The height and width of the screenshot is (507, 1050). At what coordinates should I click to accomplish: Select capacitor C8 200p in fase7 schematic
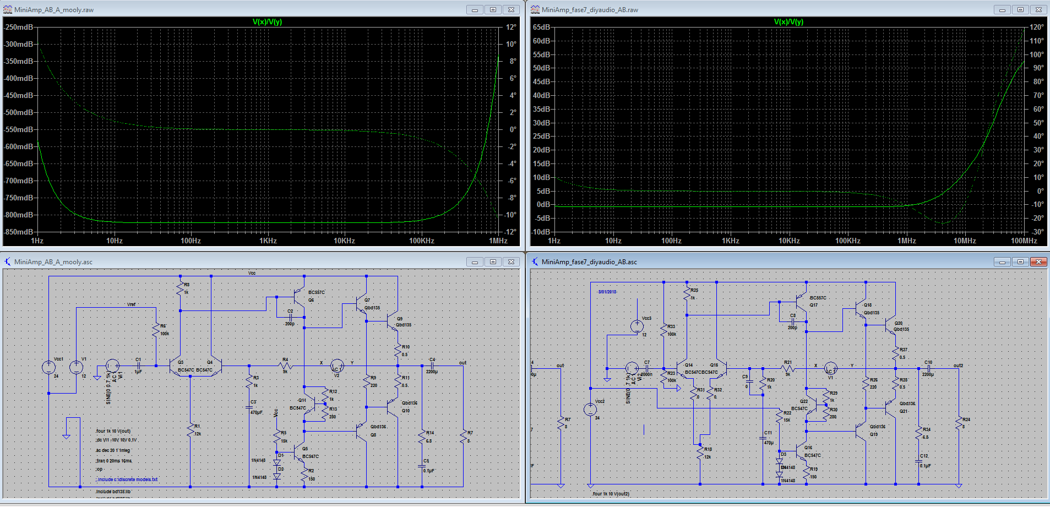tap(793, 321)
